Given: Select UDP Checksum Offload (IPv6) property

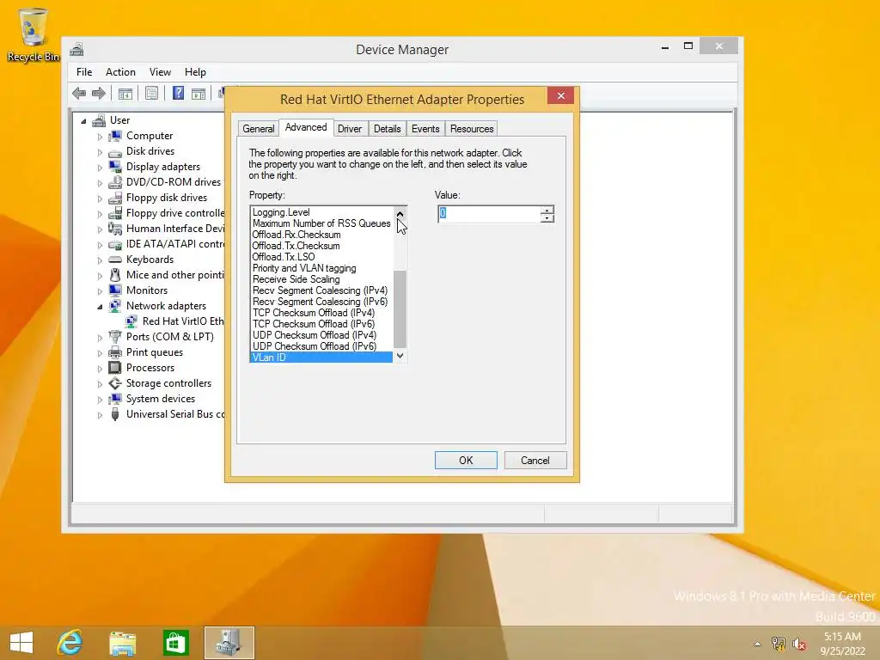Looking at the screenshot, I should [x=321, y=346].
